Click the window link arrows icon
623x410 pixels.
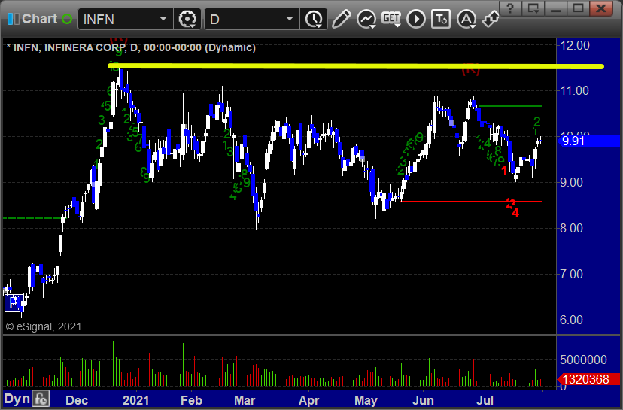point(491,19)
